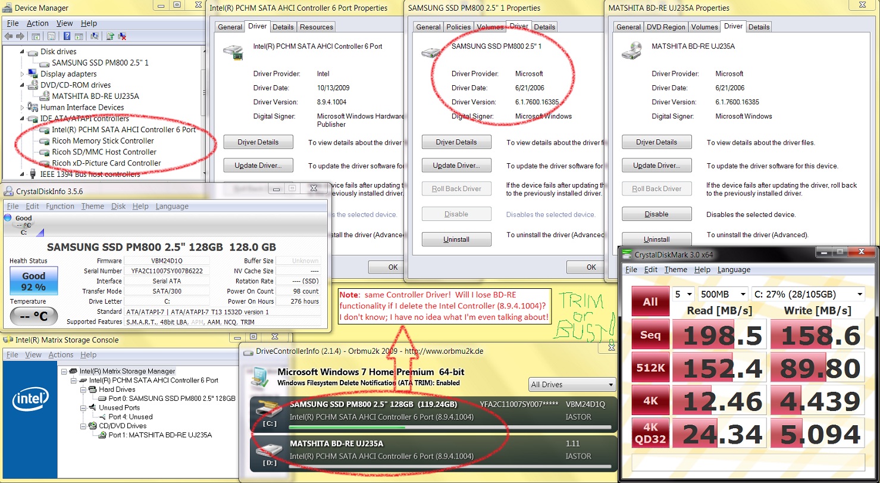Image resolution: width=880 pixels, height=483 pixels.
Task: Click Seq test button in CrystalDiskMark
Action: [x=650, y=335]
